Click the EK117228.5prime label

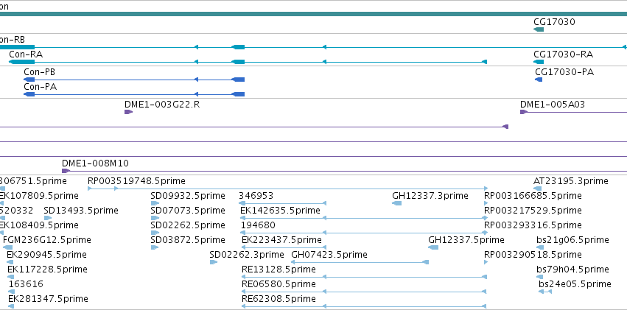pyautogui.click(x=47, y=270)
